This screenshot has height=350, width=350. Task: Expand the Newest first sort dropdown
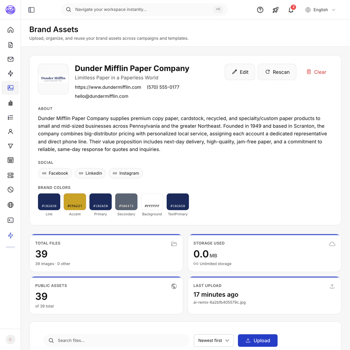[x=214, y=340]
